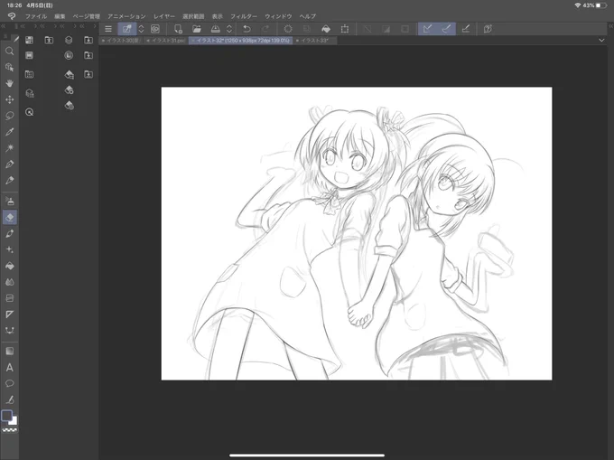
Task: Click the Scale/Rotate transform icon in the command bar
Action: coord(345,29)
